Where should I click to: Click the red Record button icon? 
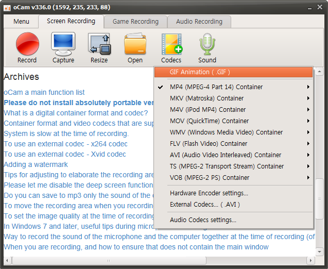tap(27, 44)
